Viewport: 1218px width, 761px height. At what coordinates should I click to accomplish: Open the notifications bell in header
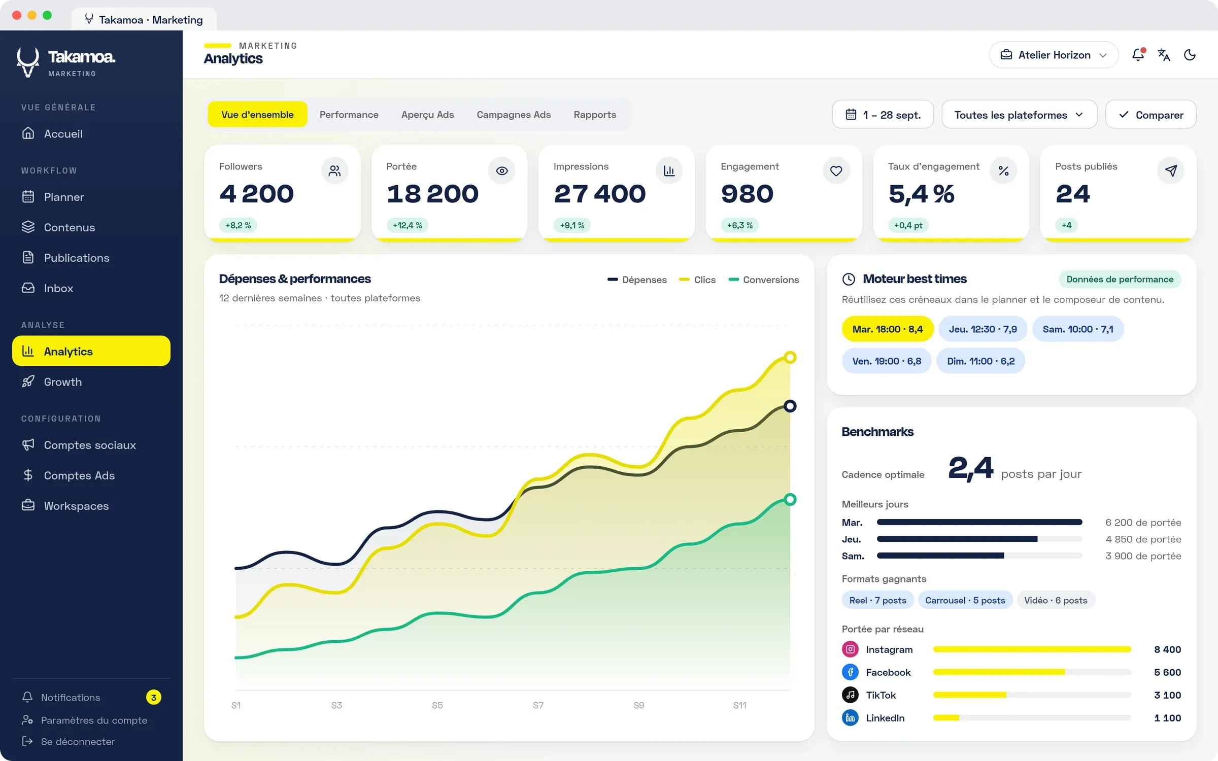pos(1138,55)
